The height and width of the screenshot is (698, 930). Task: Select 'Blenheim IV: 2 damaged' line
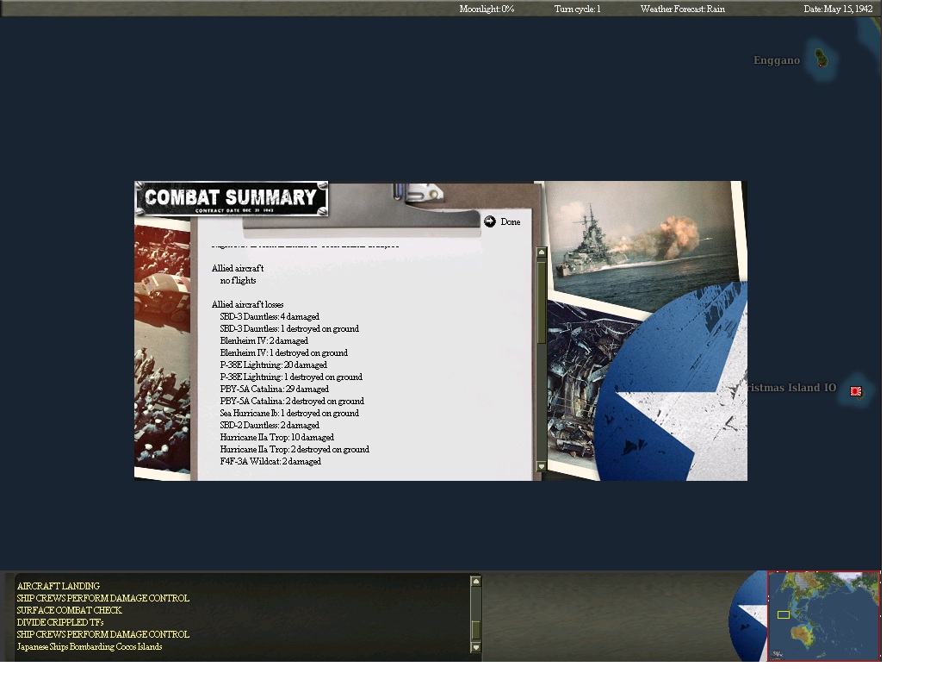(x=264, y=340)
